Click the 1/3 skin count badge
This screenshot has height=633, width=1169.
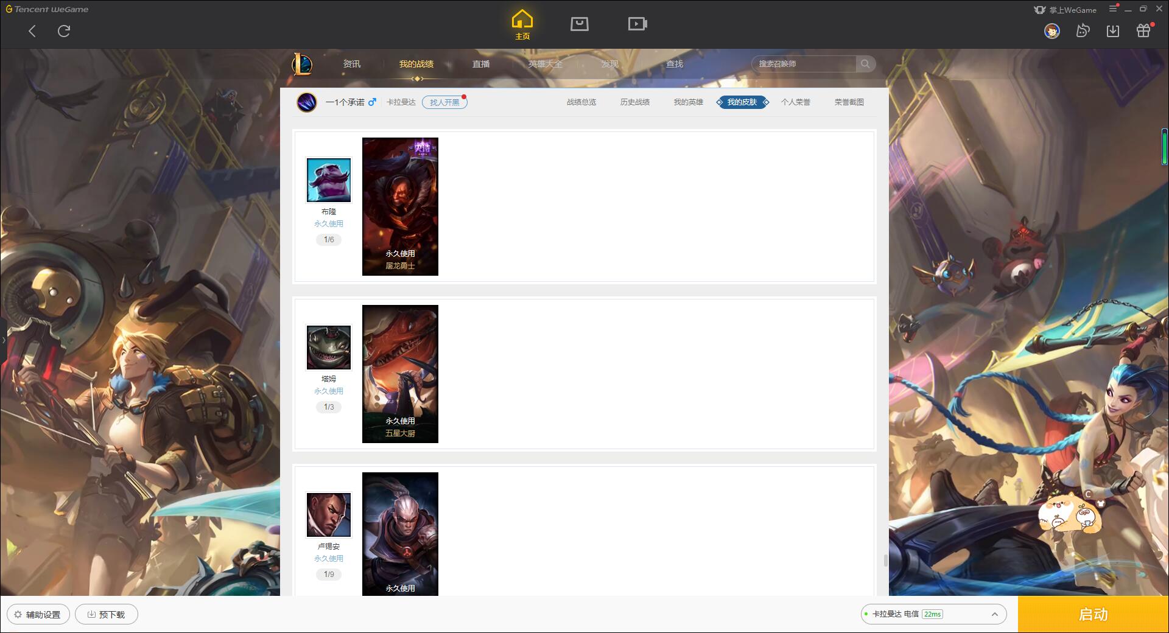[x=329, y=407]
